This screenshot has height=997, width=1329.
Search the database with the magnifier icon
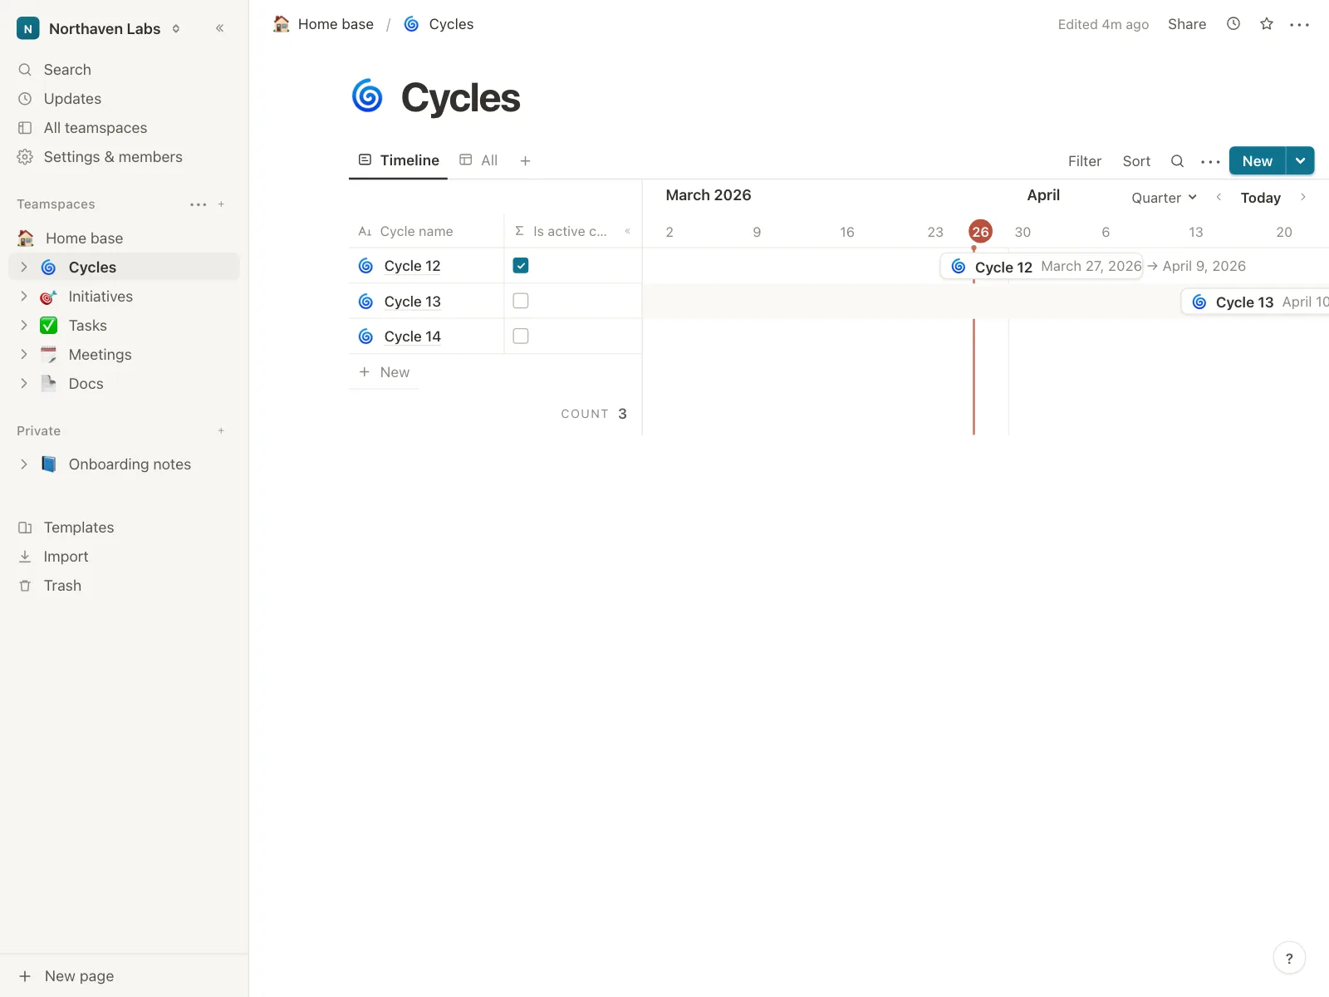pyautogui.click(x=1177, y=161)
